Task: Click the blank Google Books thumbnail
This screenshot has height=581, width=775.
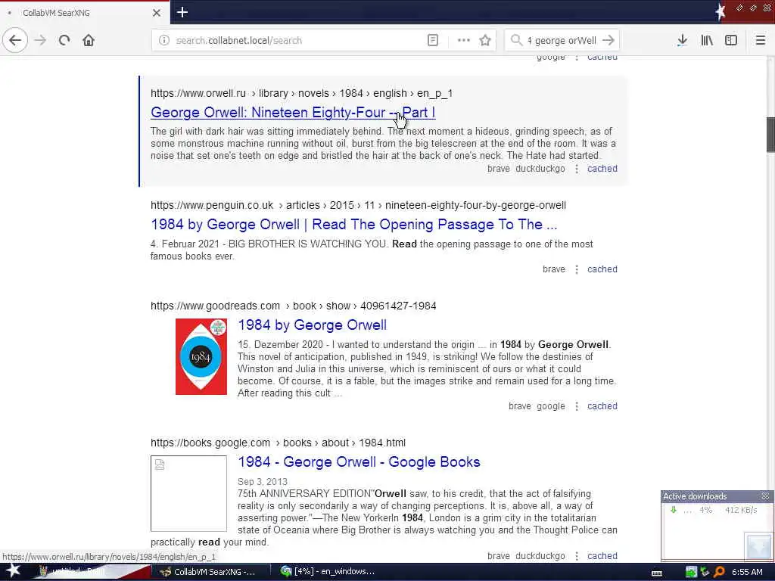Action: click(188, 493)
